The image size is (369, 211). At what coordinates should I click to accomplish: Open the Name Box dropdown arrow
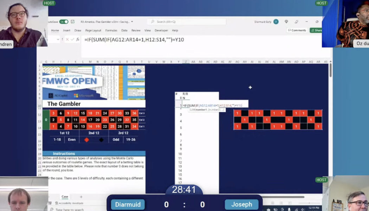click(x=58, y=40)
